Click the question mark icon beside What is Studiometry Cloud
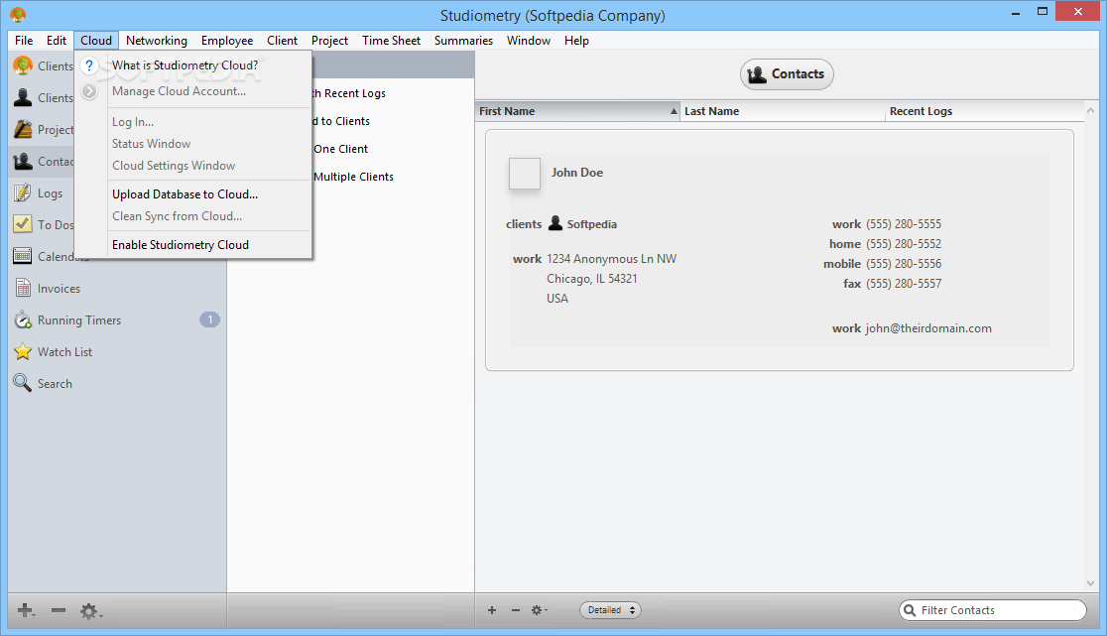1107x636 pixels. pyautogui.click(x=89, y=65)
